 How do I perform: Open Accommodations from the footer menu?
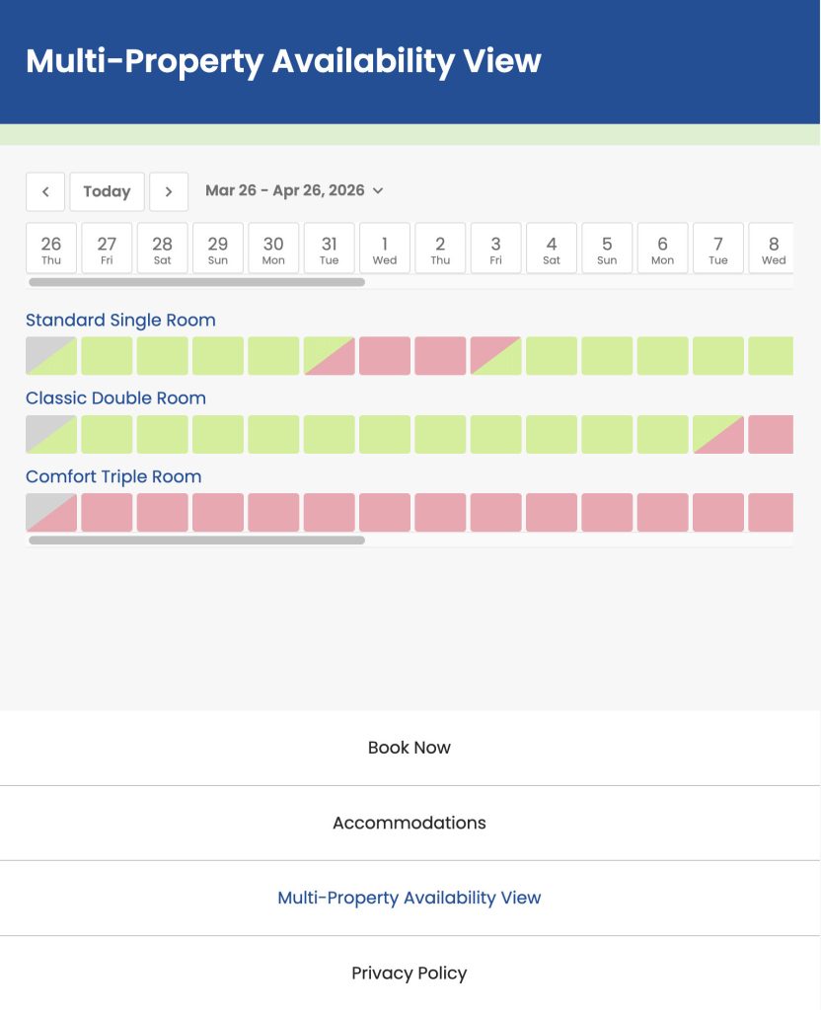(x=410, y=822)
